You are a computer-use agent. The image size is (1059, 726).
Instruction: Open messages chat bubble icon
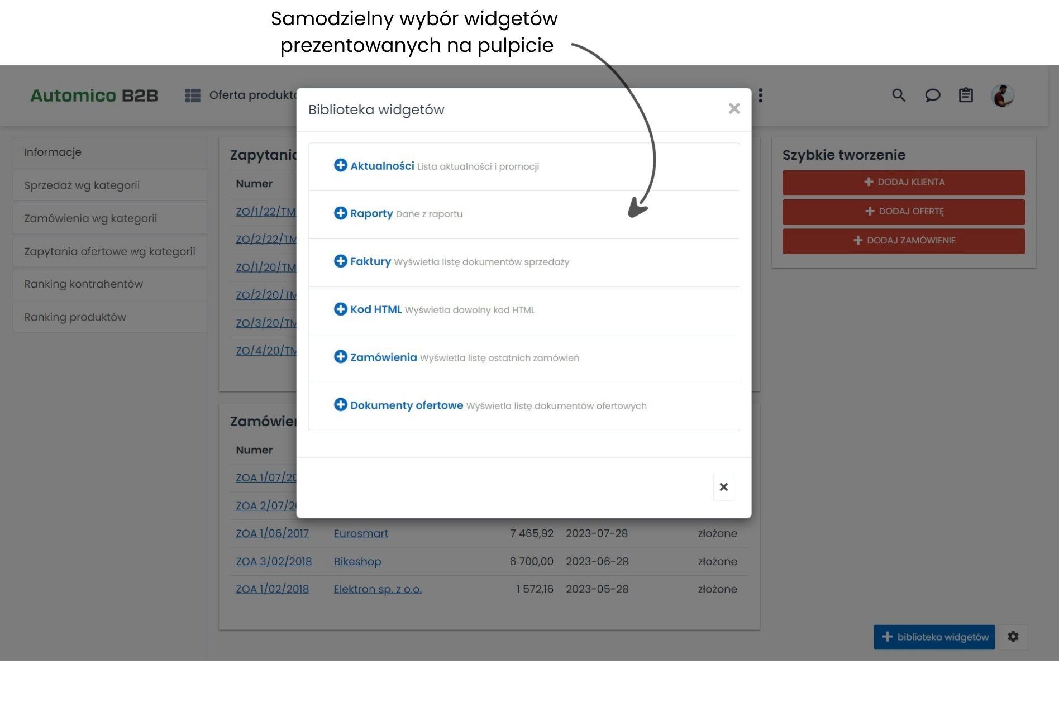(932, 95)
